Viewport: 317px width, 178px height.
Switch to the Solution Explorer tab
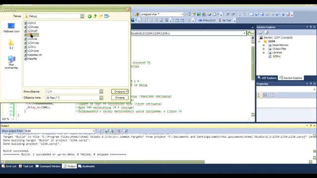click(291, 78)
